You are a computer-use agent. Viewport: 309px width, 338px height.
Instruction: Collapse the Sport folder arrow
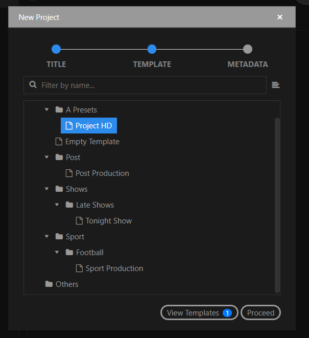tap(46, 236)
